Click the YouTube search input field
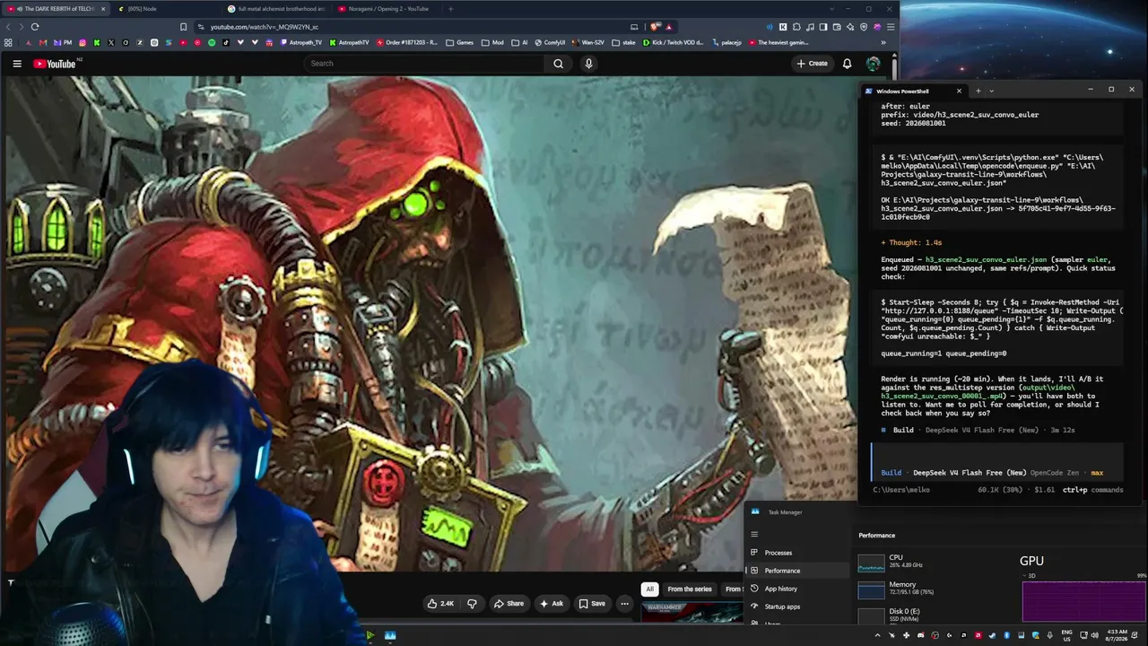Viewport: 1148px width, 646px height. pos(423,64)
